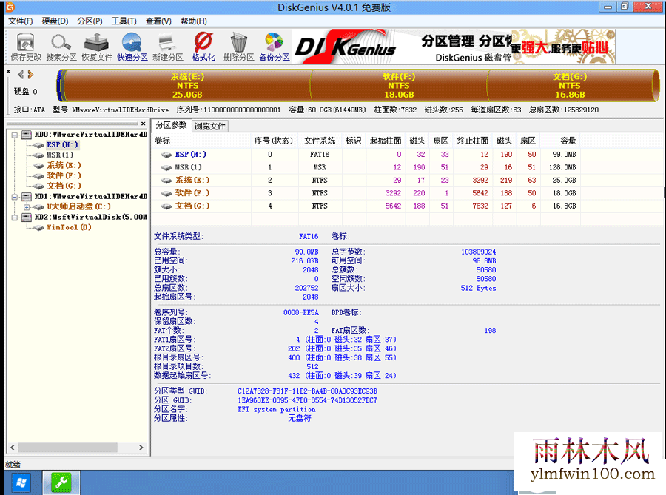The image size is (666, 495).
Task: Click the New Partition (新建分区) icon
Action: (x=168, y=47)
